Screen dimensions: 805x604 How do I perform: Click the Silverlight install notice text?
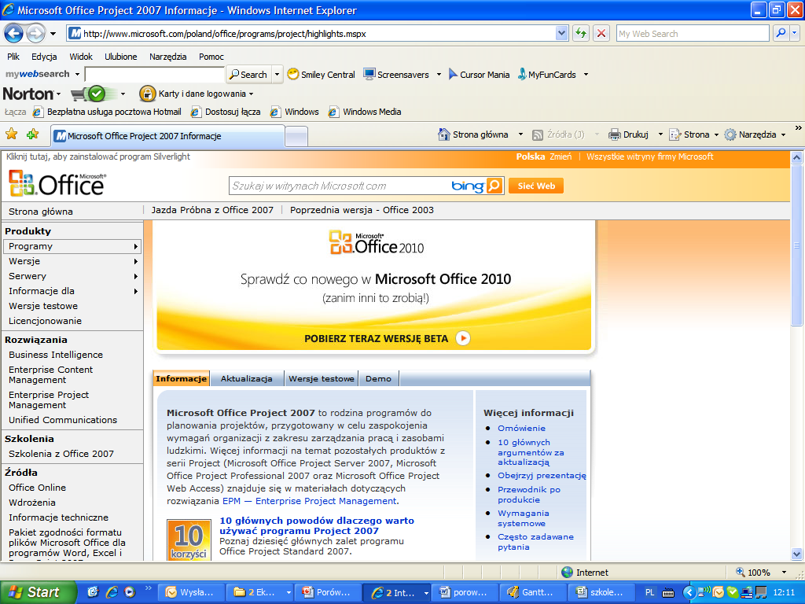click(98, 157)
